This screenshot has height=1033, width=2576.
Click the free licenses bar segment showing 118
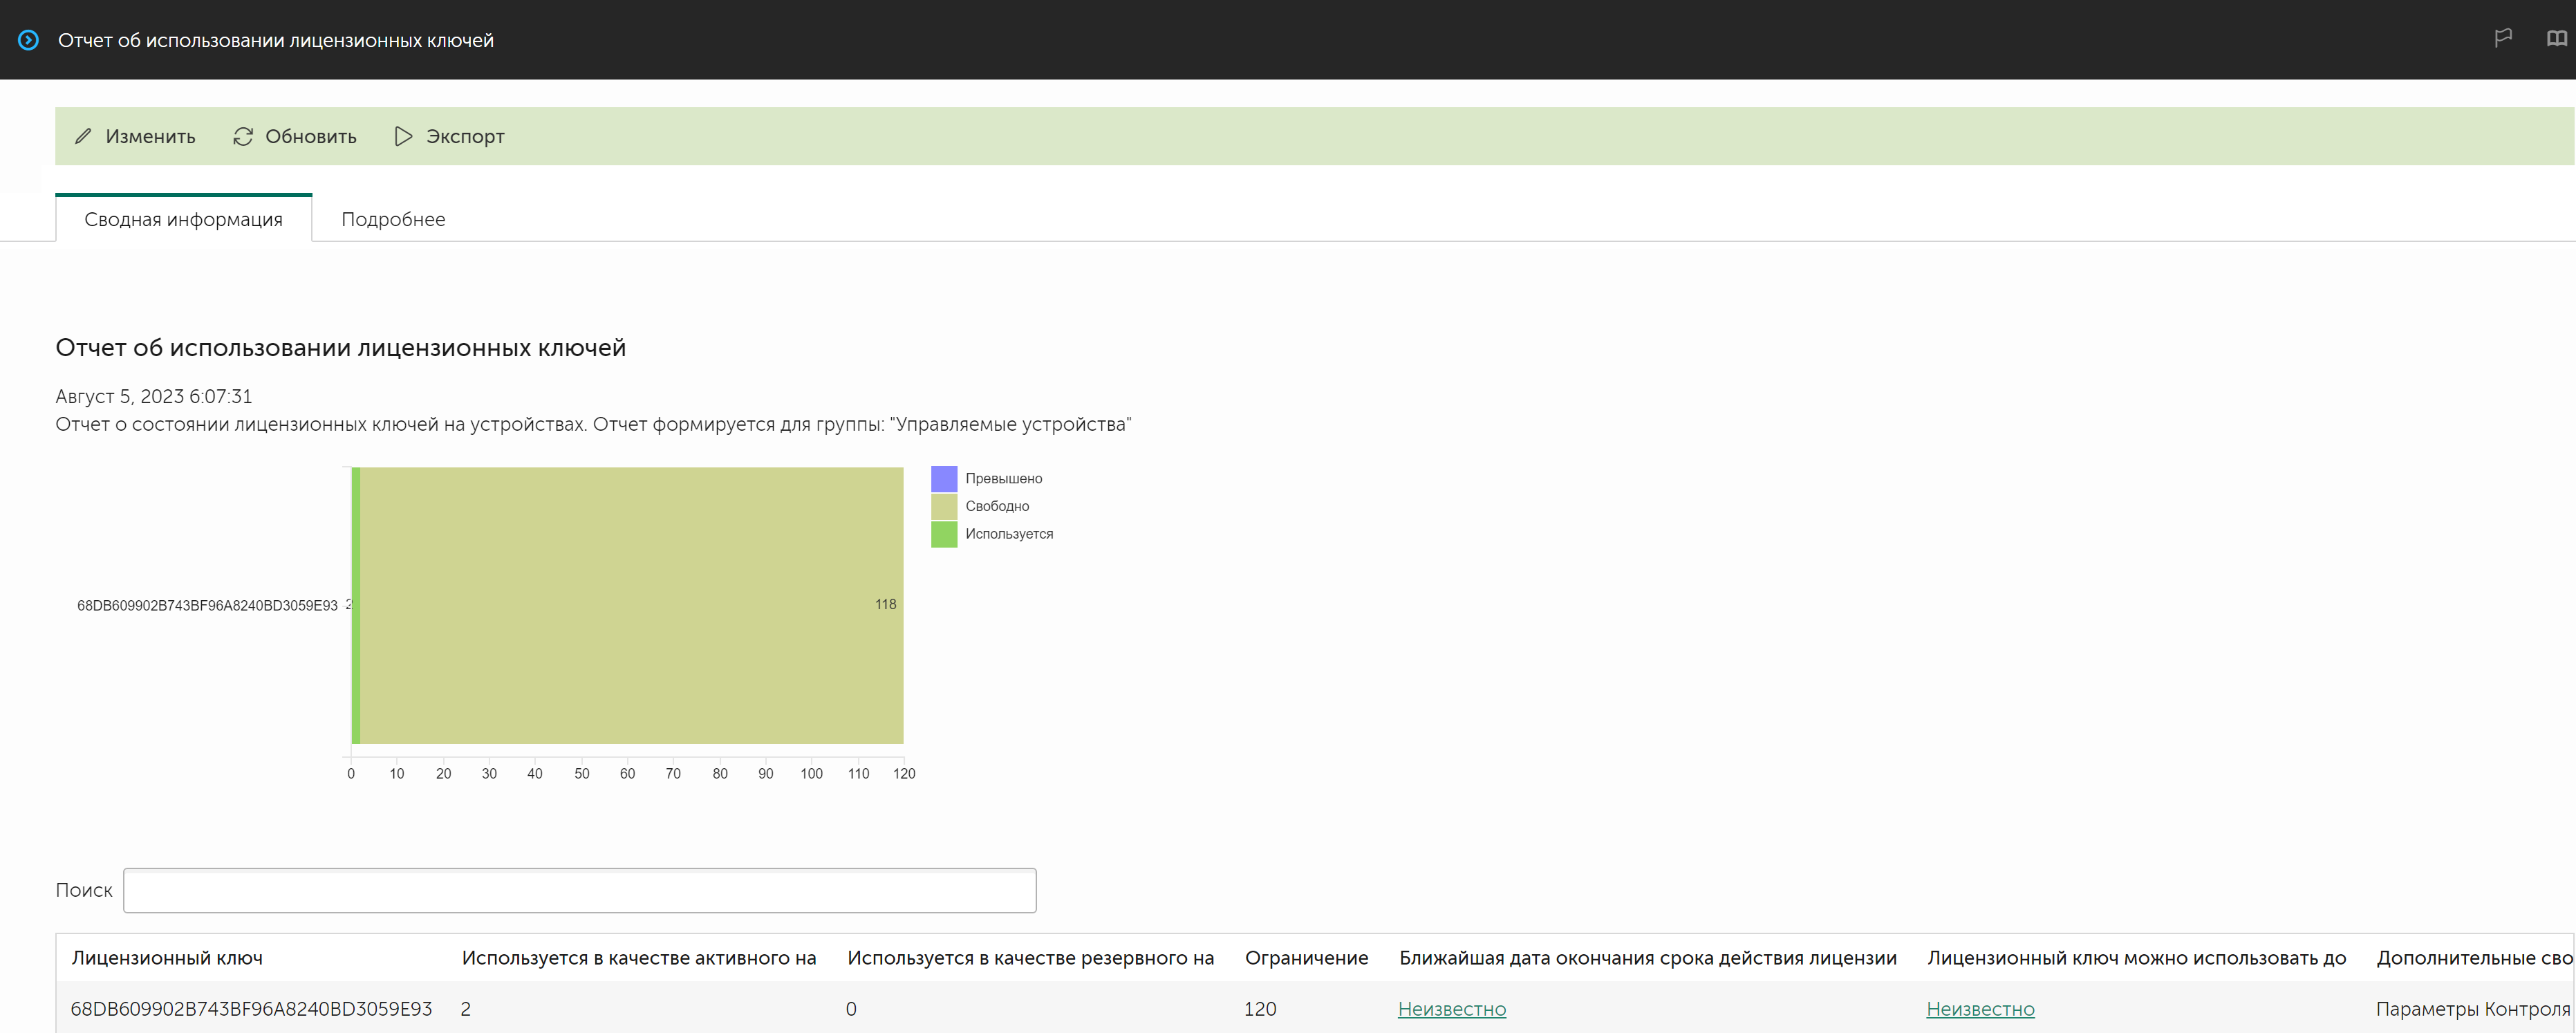(632, 605)
